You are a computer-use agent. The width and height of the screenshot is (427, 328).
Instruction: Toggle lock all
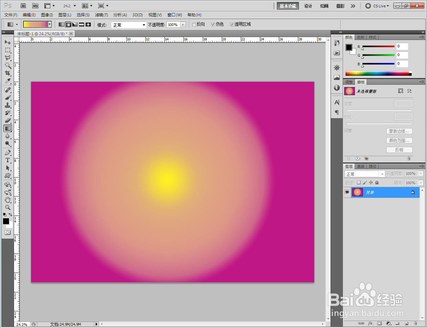click(377, 183)
